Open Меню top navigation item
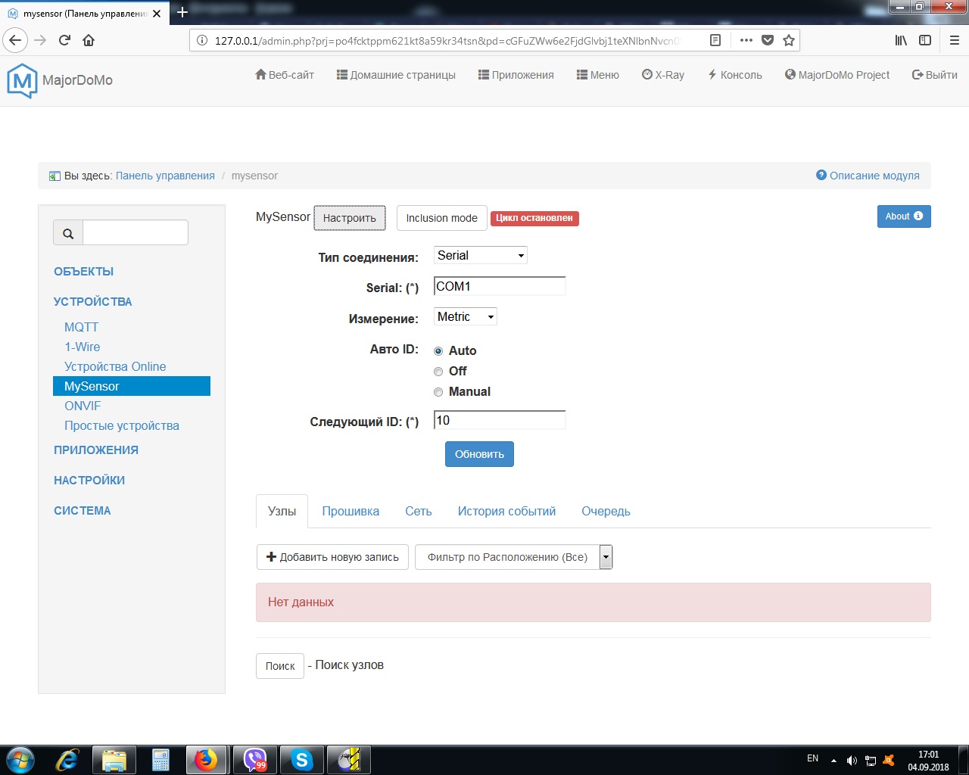Image resolution: width=969 pixels, height=775 pixels. (x=598, y=75)
